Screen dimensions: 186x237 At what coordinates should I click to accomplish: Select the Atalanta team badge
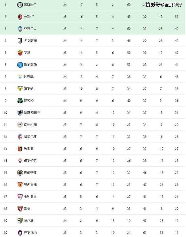click(20, 29)
